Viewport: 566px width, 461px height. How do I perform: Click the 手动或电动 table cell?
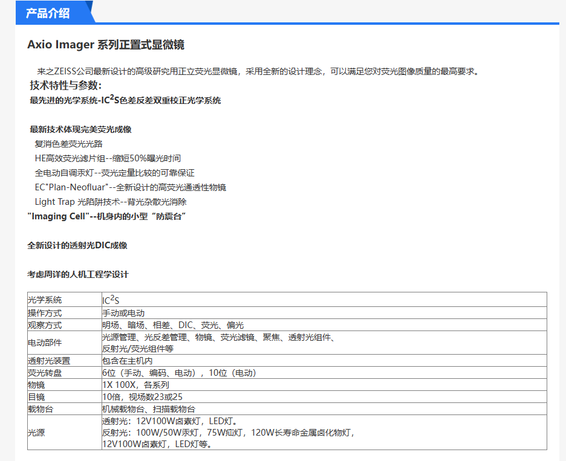(324, 313)
